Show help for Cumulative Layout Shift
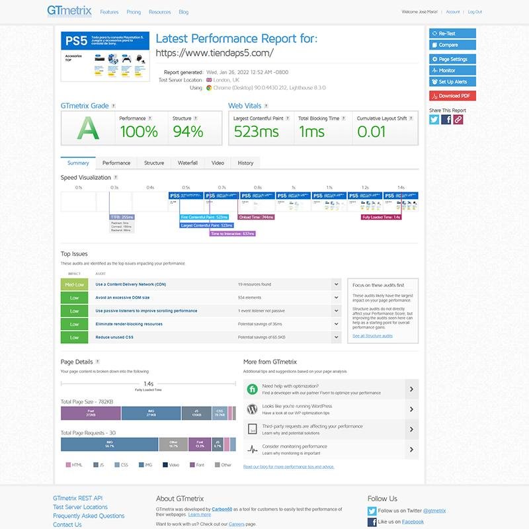The height and width of the screenshot is (529, 529). pos(411,118)
